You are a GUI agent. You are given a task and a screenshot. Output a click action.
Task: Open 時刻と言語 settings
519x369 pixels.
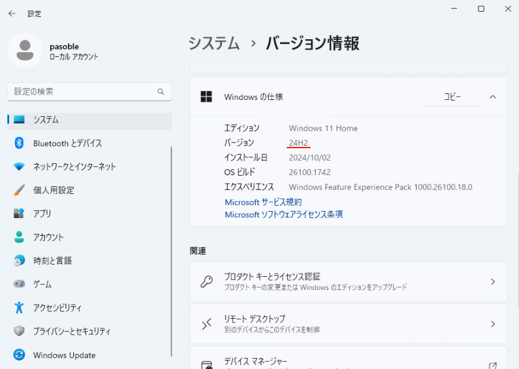[52, 261]
